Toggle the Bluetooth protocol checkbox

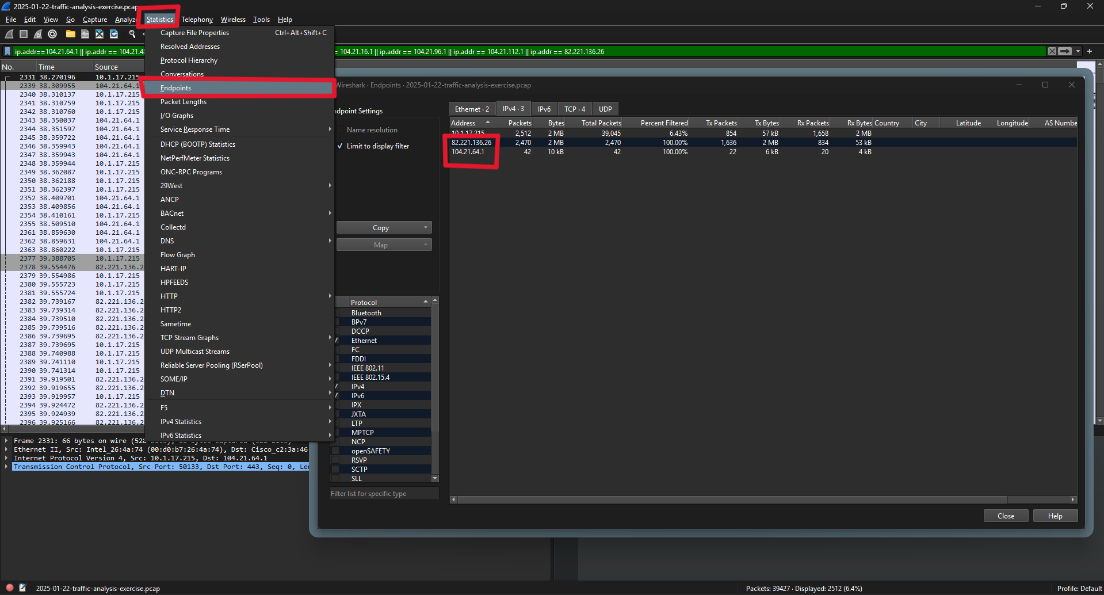point(336,313)
